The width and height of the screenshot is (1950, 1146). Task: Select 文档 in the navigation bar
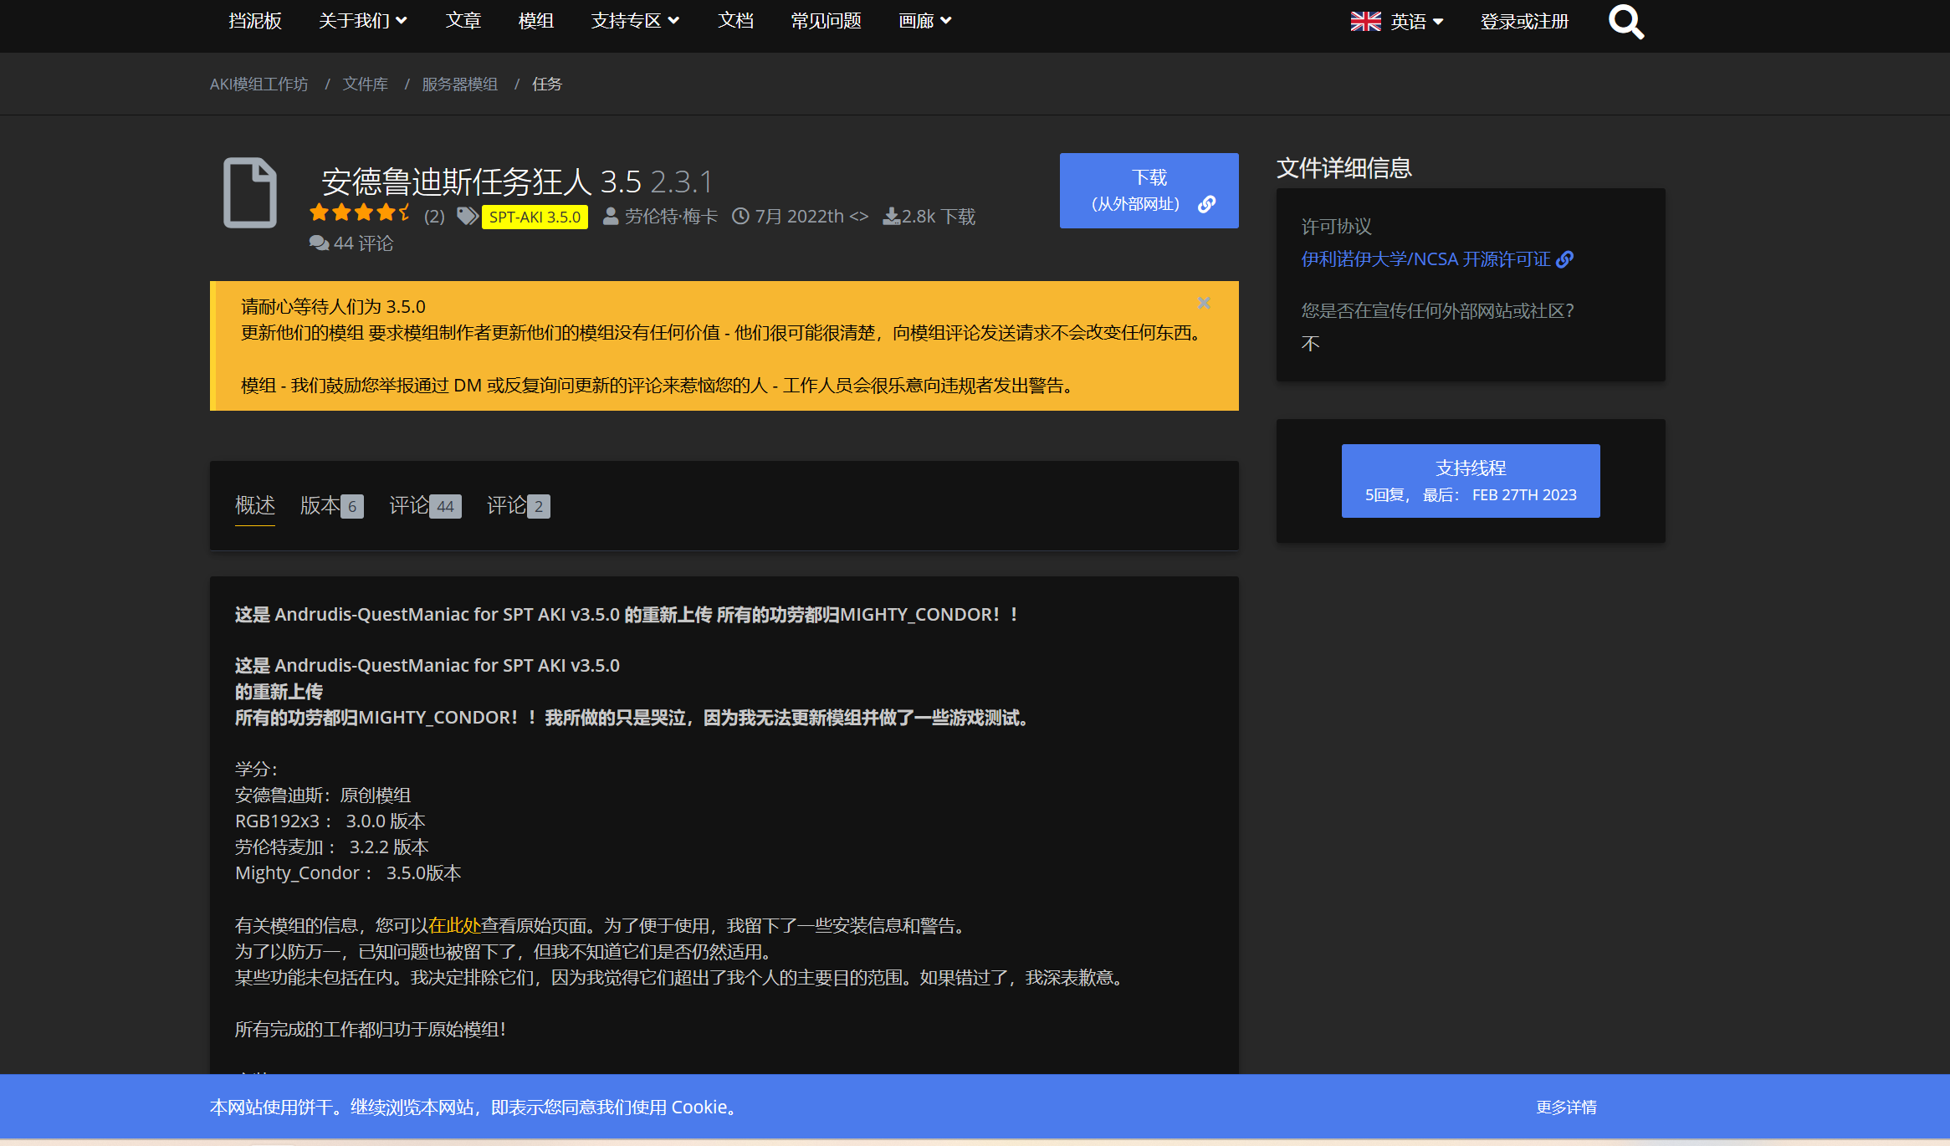click(735, 21)
